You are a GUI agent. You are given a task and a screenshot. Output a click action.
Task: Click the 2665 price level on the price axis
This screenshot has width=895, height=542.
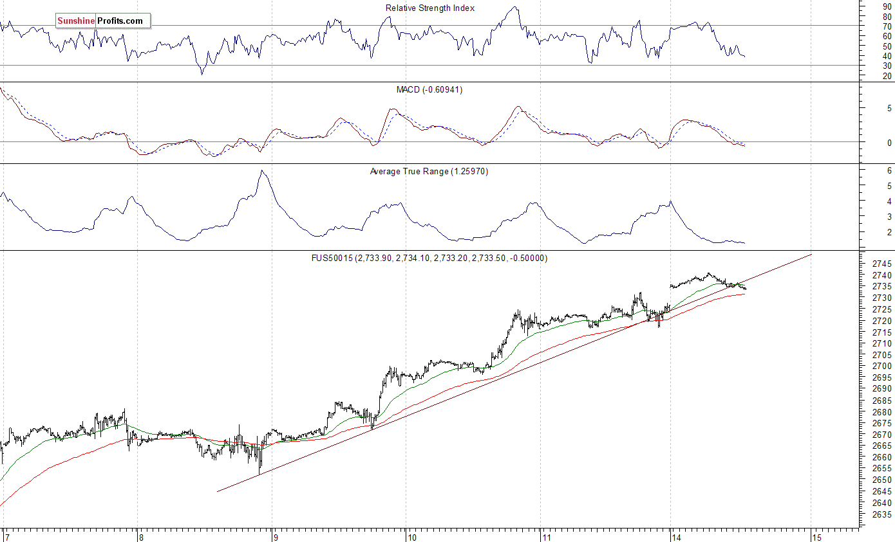click(883, 446)
